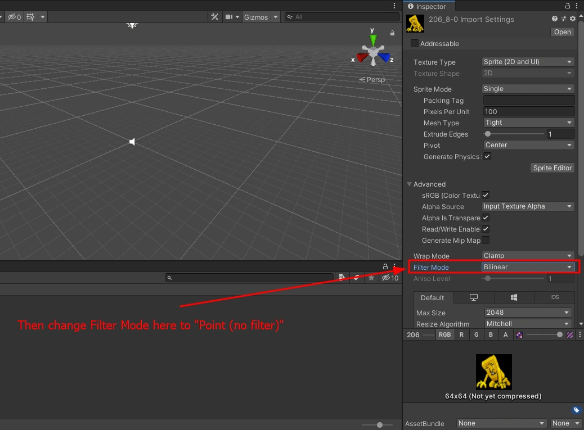Click the Extrude Edges slider
584x430 pixels.
click(514, 134)
